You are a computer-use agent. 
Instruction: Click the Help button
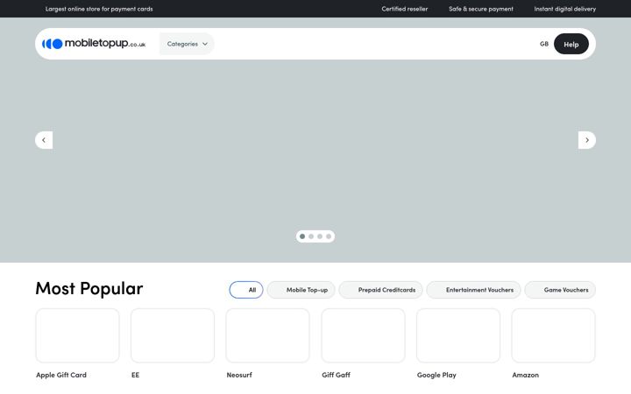[571, 44]
